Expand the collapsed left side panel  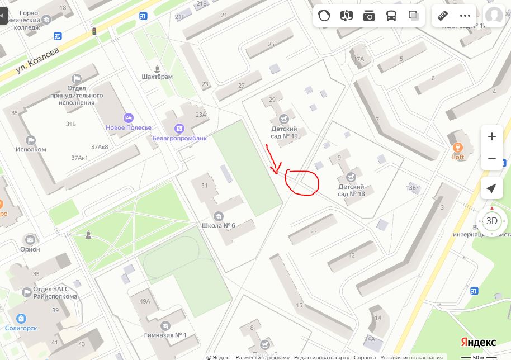tap(3, 15)
